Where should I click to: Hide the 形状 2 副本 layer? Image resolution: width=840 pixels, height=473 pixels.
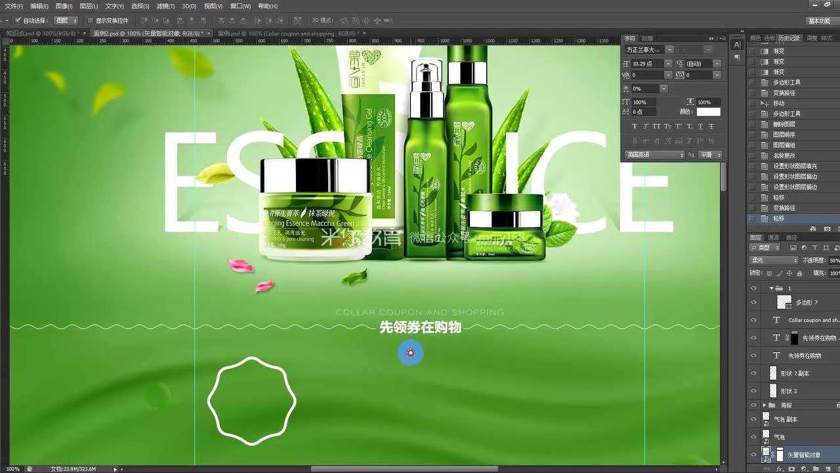[x=753, y=373]
